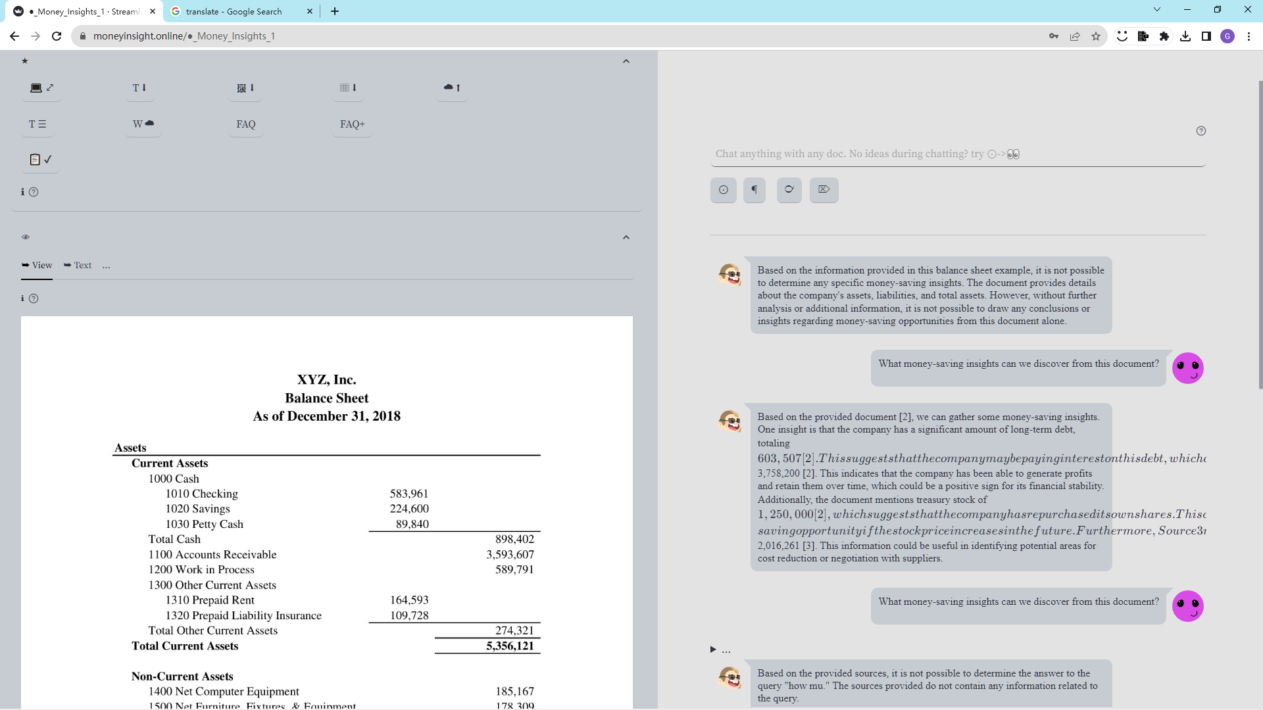Click the first purple user avatar
The image size is (1263, 710).
tap(1188, 368)
